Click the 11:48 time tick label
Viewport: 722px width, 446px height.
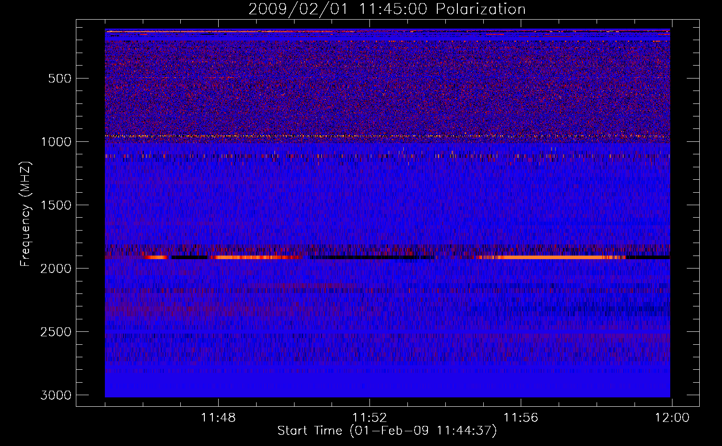click(218, 418)
